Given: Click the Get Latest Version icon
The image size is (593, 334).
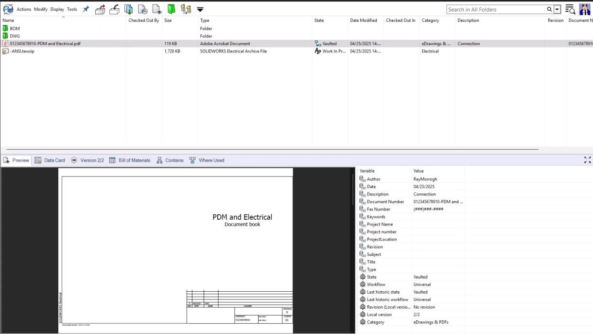Looking at the screenshot, I should pos(128,9).
